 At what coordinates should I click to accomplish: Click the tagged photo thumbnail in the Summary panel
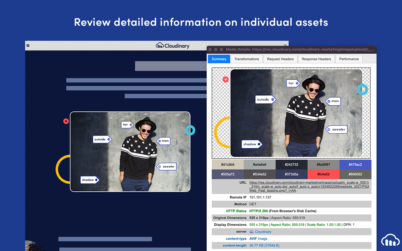291,114
